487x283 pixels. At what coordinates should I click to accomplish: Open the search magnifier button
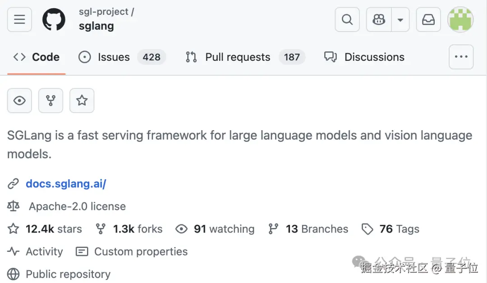347,19
